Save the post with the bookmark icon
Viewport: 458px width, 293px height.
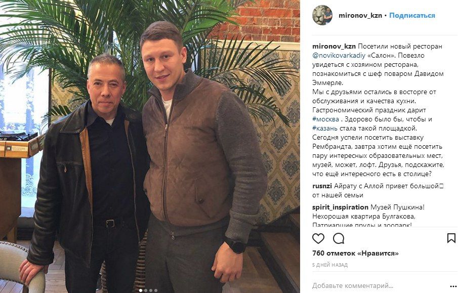point(451,238)
